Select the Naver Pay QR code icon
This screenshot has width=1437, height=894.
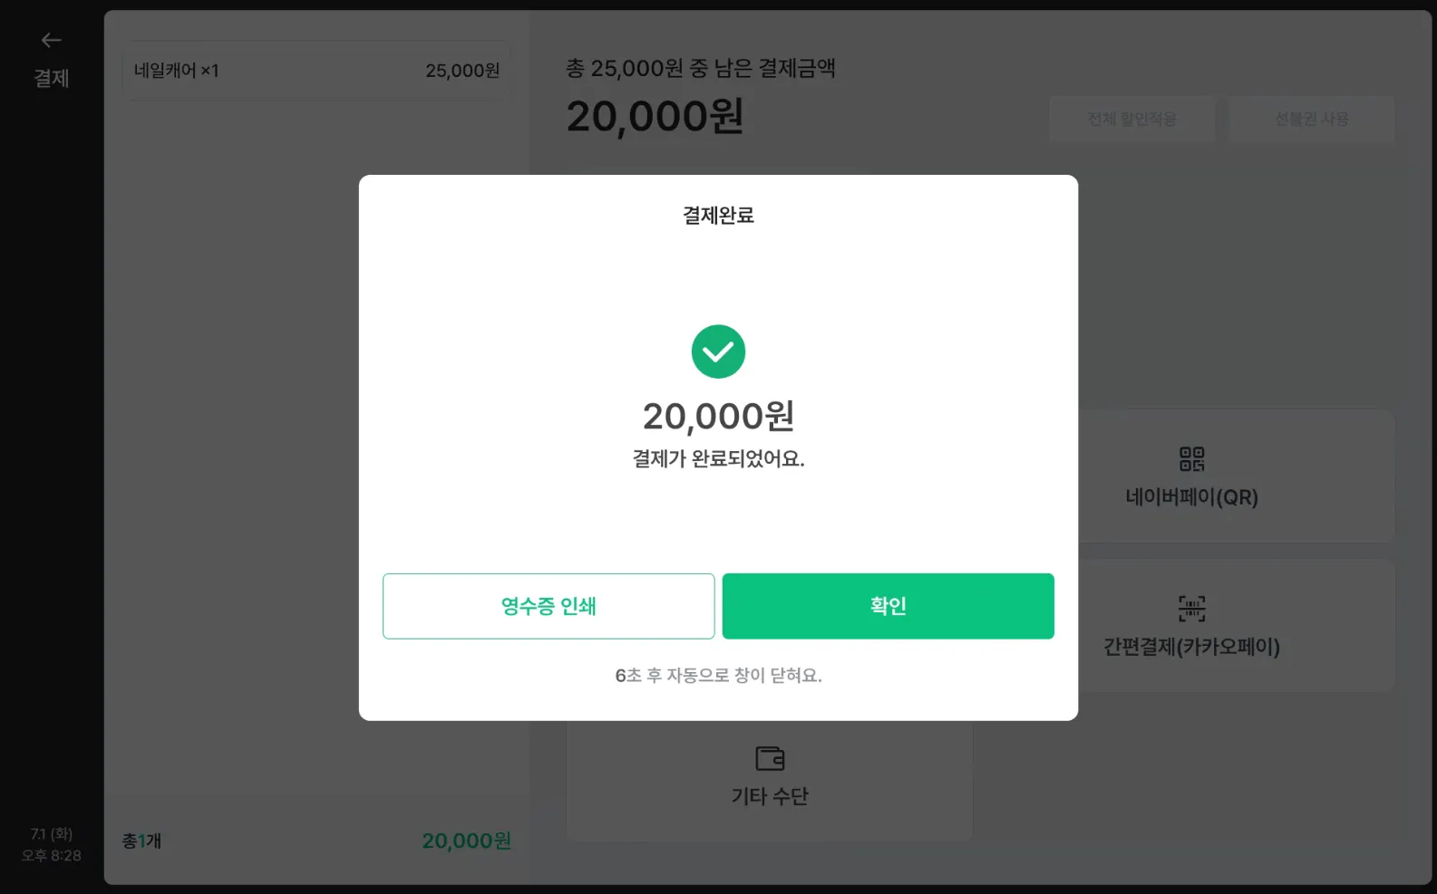pos(1191,458)
